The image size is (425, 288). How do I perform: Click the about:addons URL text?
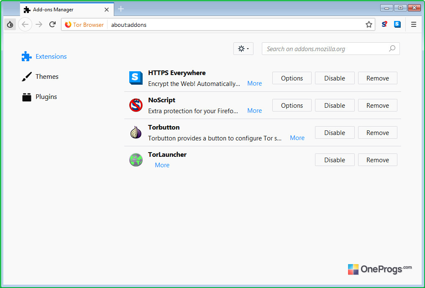point(129,25)
